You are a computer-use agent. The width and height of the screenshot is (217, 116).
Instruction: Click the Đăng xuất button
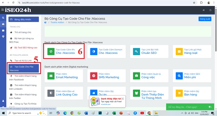click(x=205, y=19)
